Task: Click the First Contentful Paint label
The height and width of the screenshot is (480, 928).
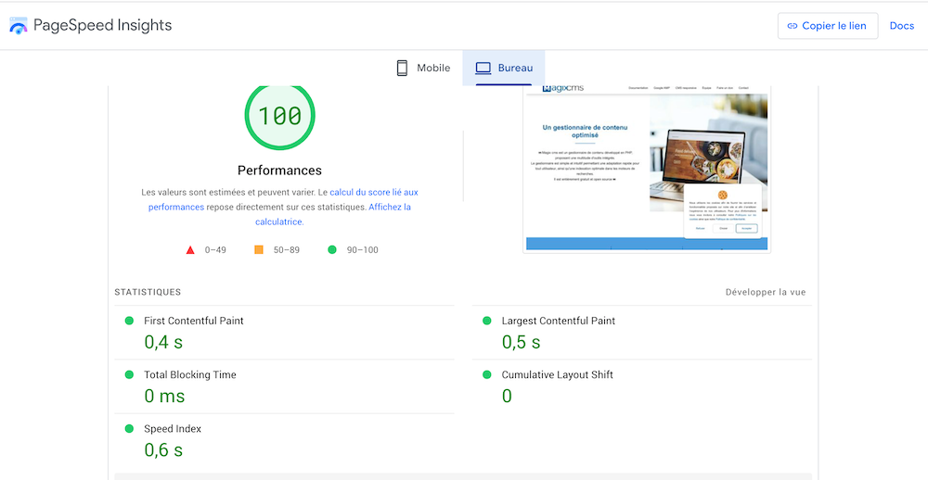Action: 194,321
